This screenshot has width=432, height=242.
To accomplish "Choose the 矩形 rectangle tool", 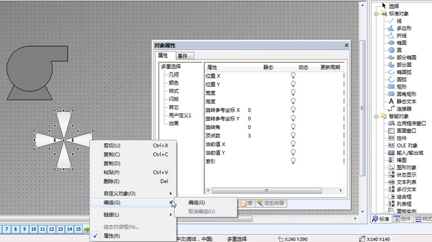I will [x=391, y=87].
